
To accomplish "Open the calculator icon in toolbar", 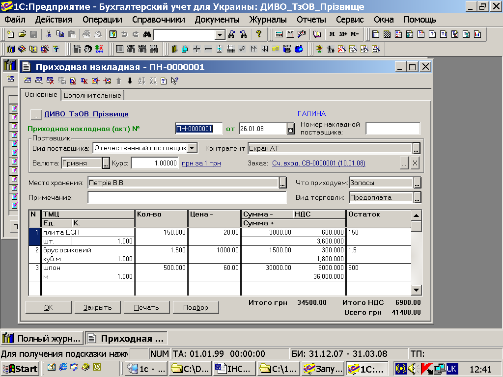I will click(x=279, y=34).
